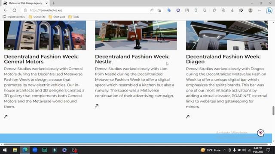
Task: Reload the page with the refresh icon
Action: pos(14,10)
